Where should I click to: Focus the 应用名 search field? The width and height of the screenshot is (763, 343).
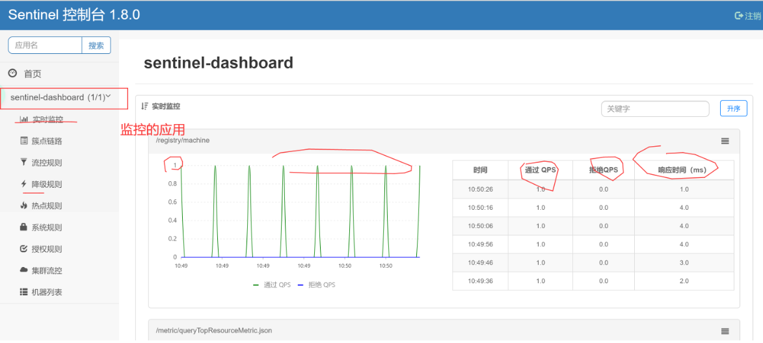click(x=45, y=45)
